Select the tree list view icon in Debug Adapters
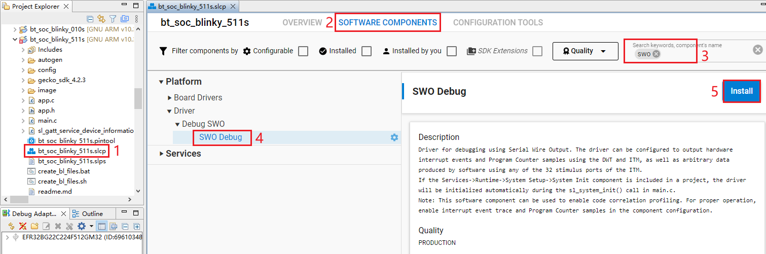The image size is (766, 254). pos(113,226)
